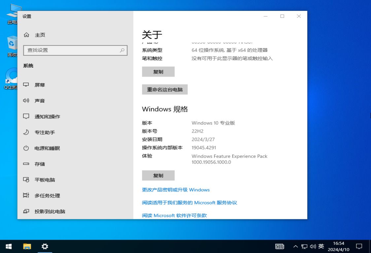Switch input language via the 英 indicator
This screenshot has width=371, height=253.
click(320, 246)
